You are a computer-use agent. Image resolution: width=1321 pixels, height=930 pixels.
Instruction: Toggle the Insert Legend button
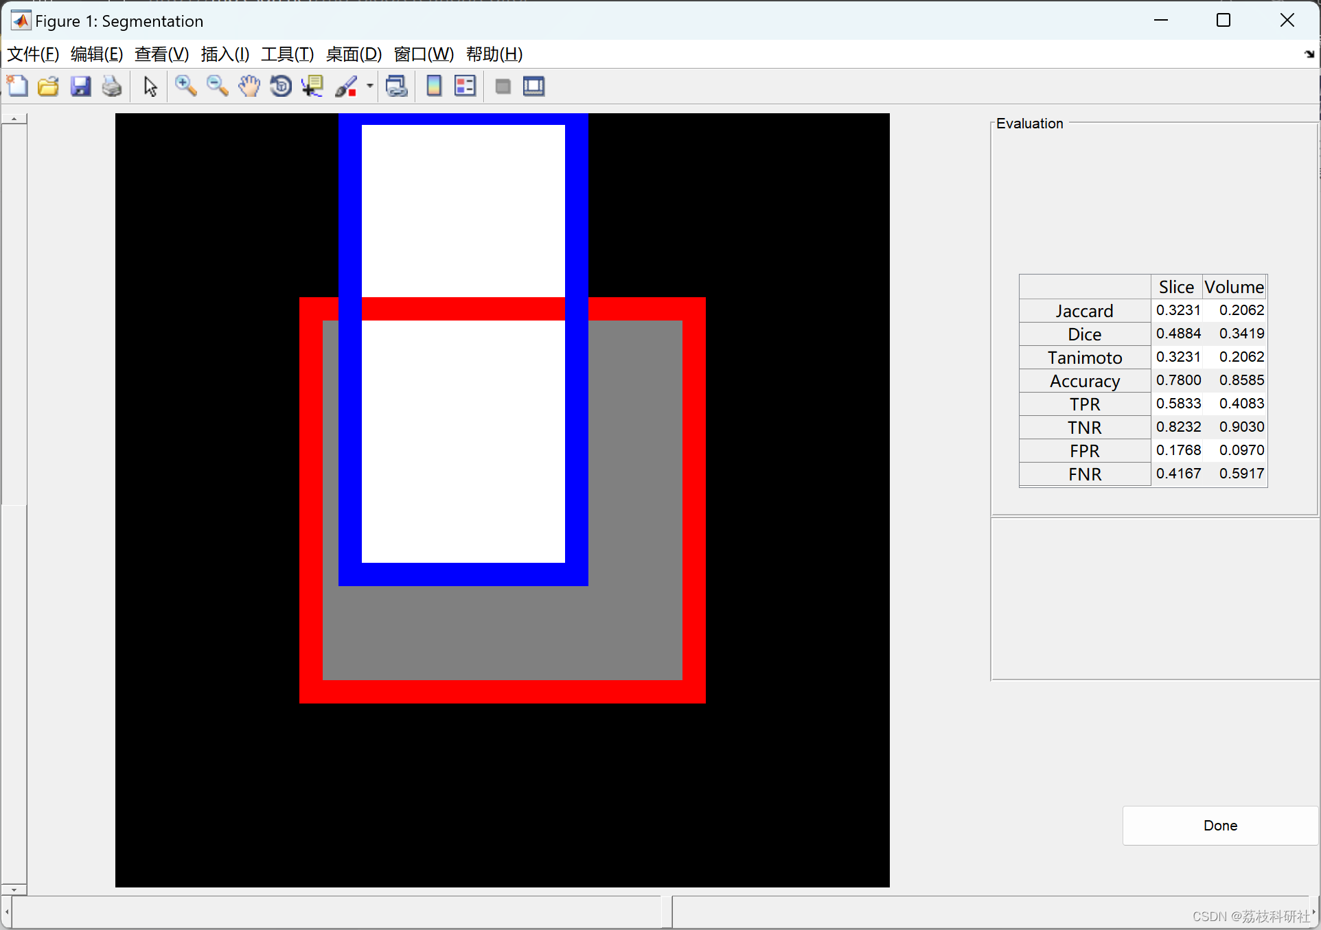(x=465, y=86)
